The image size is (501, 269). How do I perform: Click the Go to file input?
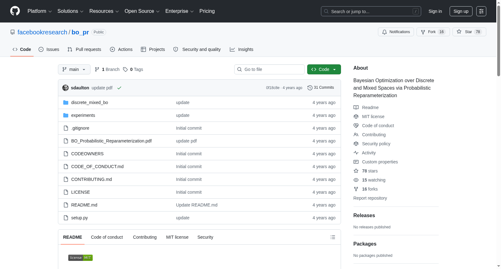269,69
